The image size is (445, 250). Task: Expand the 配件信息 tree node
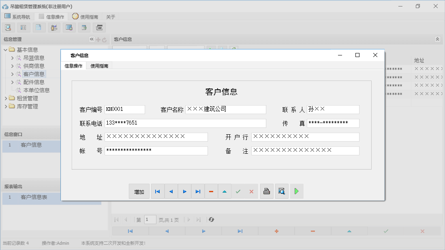12,82
